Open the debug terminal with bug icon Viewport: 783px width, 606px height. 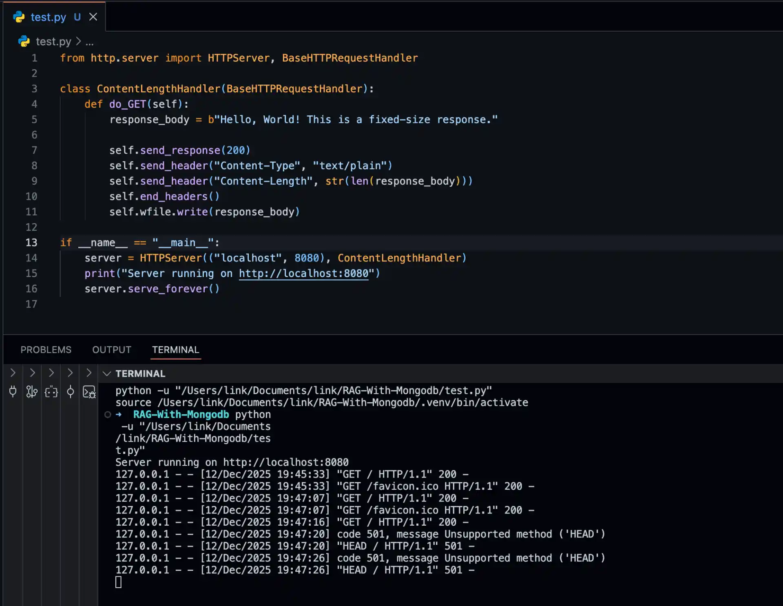[x=89, y=392]
